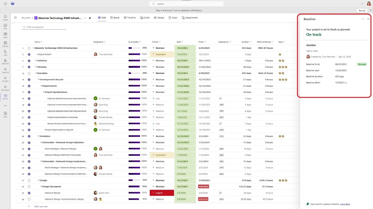Screen dimensions: 373x209
Task: Uncheck completion circle for Definition
Action: coord(29,136)
